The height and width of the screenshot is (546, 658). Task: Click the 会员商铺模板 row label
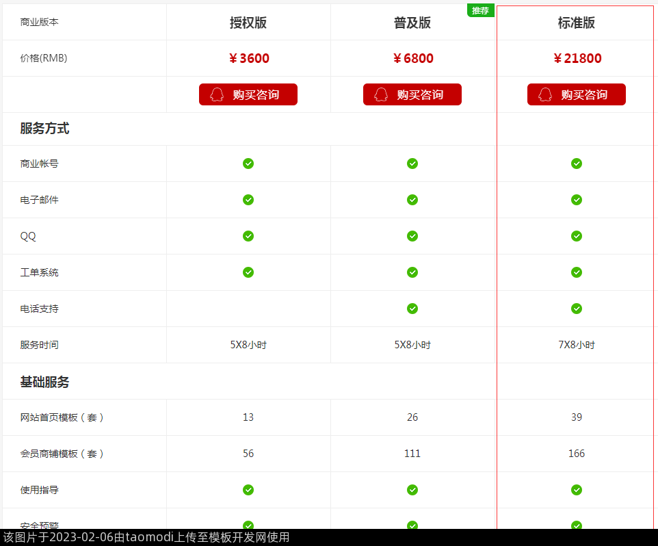pyautogui.click(x=62, y=454)
